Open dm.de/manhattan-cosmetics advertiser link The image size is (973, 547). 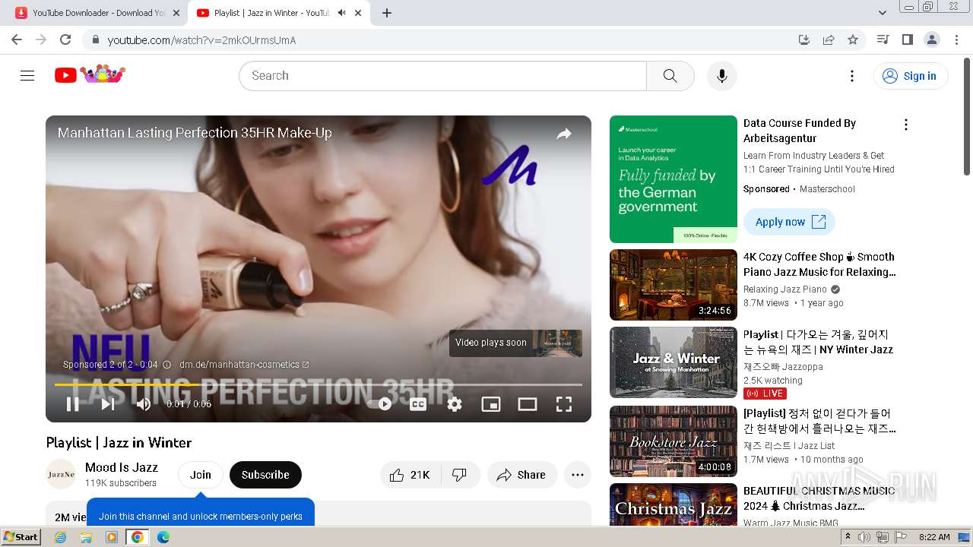point(244,365)
